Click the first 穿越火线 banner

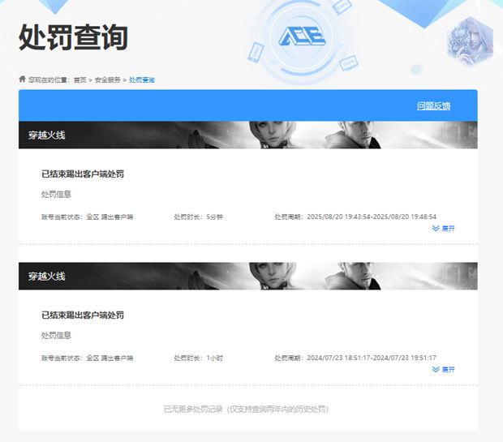248,135
